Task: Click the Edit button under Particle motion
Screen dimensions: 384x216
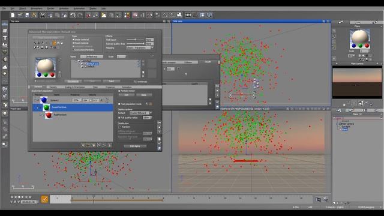Action: coord(127,95)
